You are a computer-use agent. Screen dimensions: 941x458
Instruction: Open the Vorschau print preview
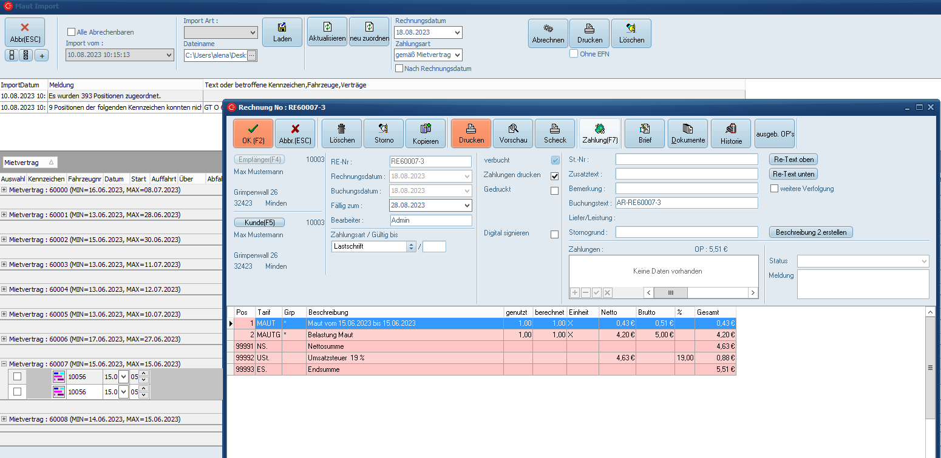pos(513,133)
